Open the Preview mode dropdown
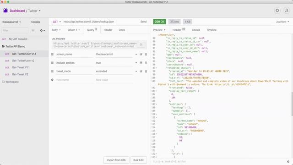Viewport: 293px width, 165px height. tap(159, 30)
